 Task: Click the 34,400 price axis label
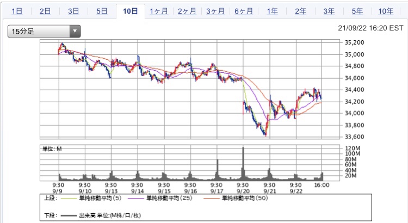[x=354, y=90]
